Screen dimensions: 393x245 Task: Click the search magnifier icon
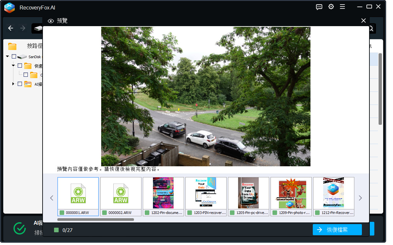click(x=371, y=28)
